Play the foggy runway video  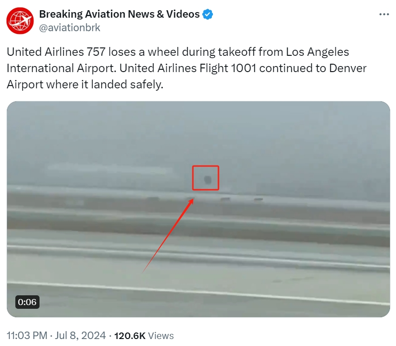(x=198, y=209)
